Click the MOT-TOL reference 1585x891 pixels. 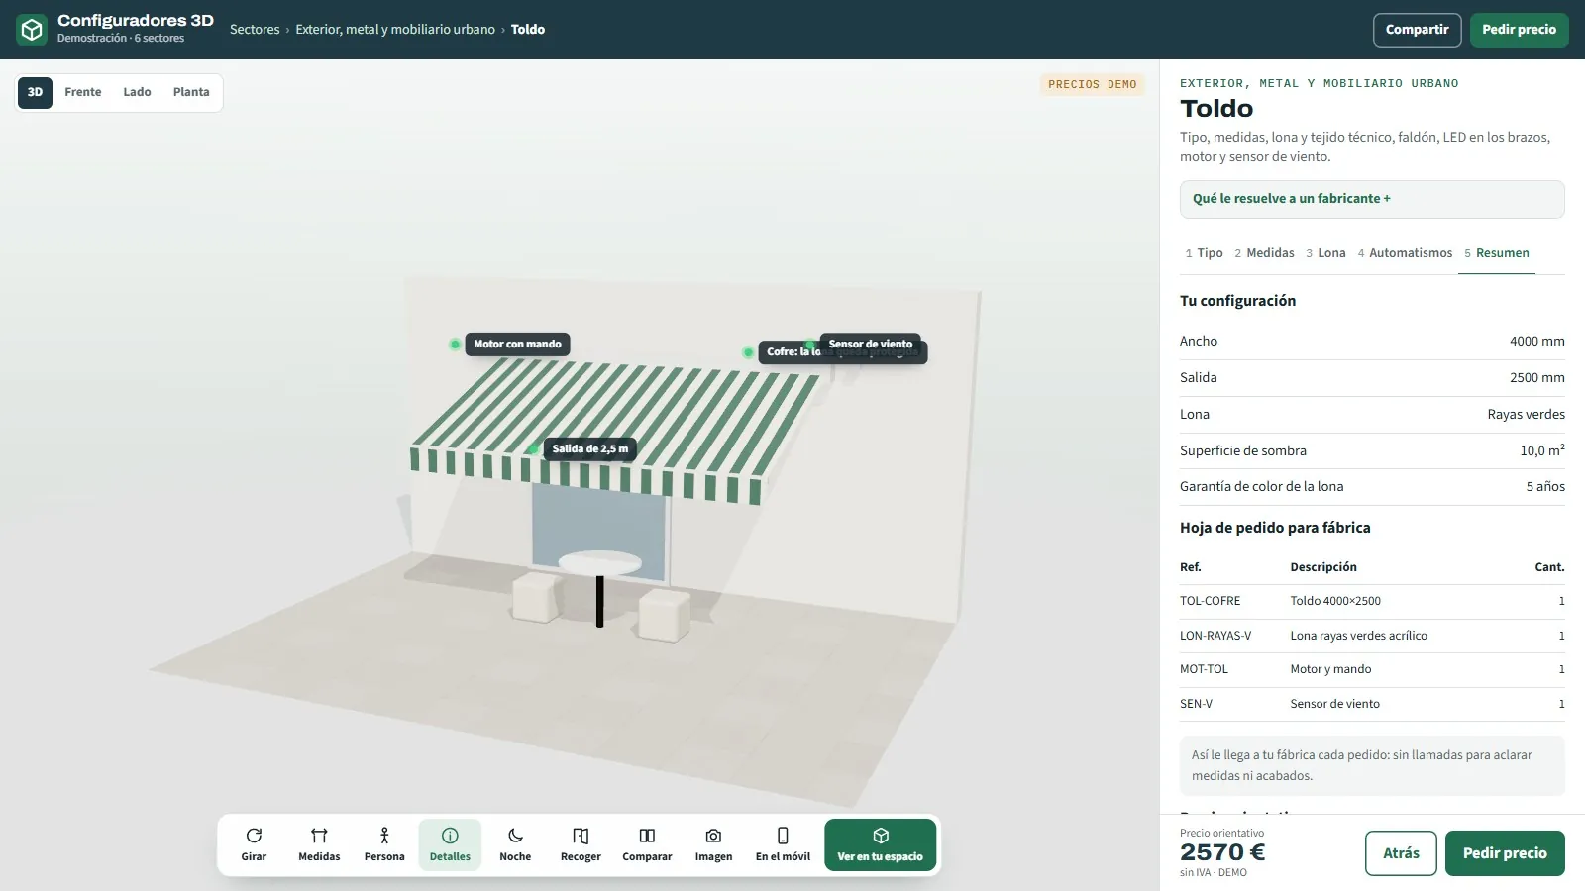pyautogui.click(x=1204, y=669)
